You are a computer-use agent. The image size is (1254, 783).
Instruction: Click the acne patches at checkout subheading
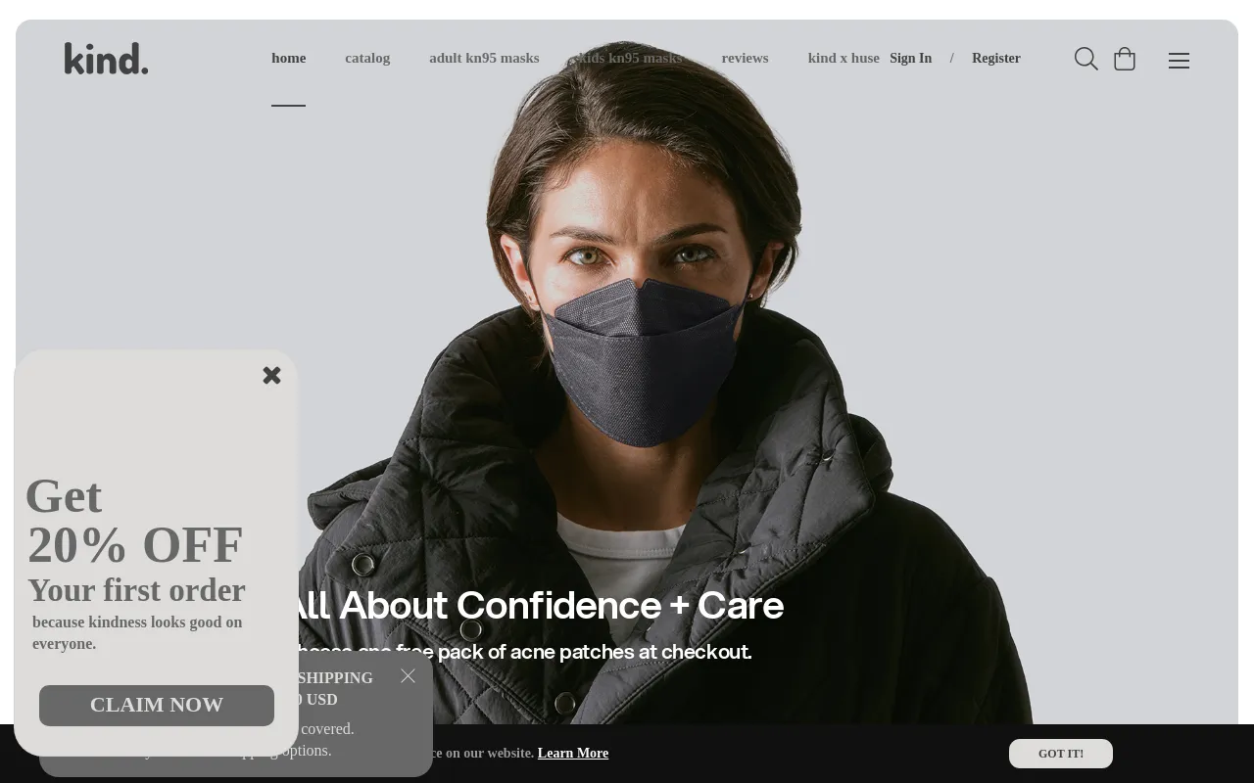click(519, 652)
